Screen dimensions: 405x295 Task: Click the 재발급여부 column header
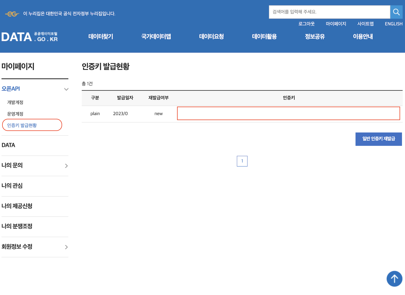tap(158, 98)
